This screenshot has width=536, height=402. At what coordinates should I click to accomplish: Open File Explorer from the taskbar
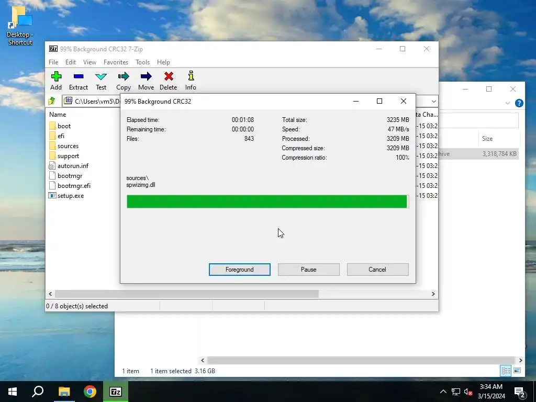point(64,392)
